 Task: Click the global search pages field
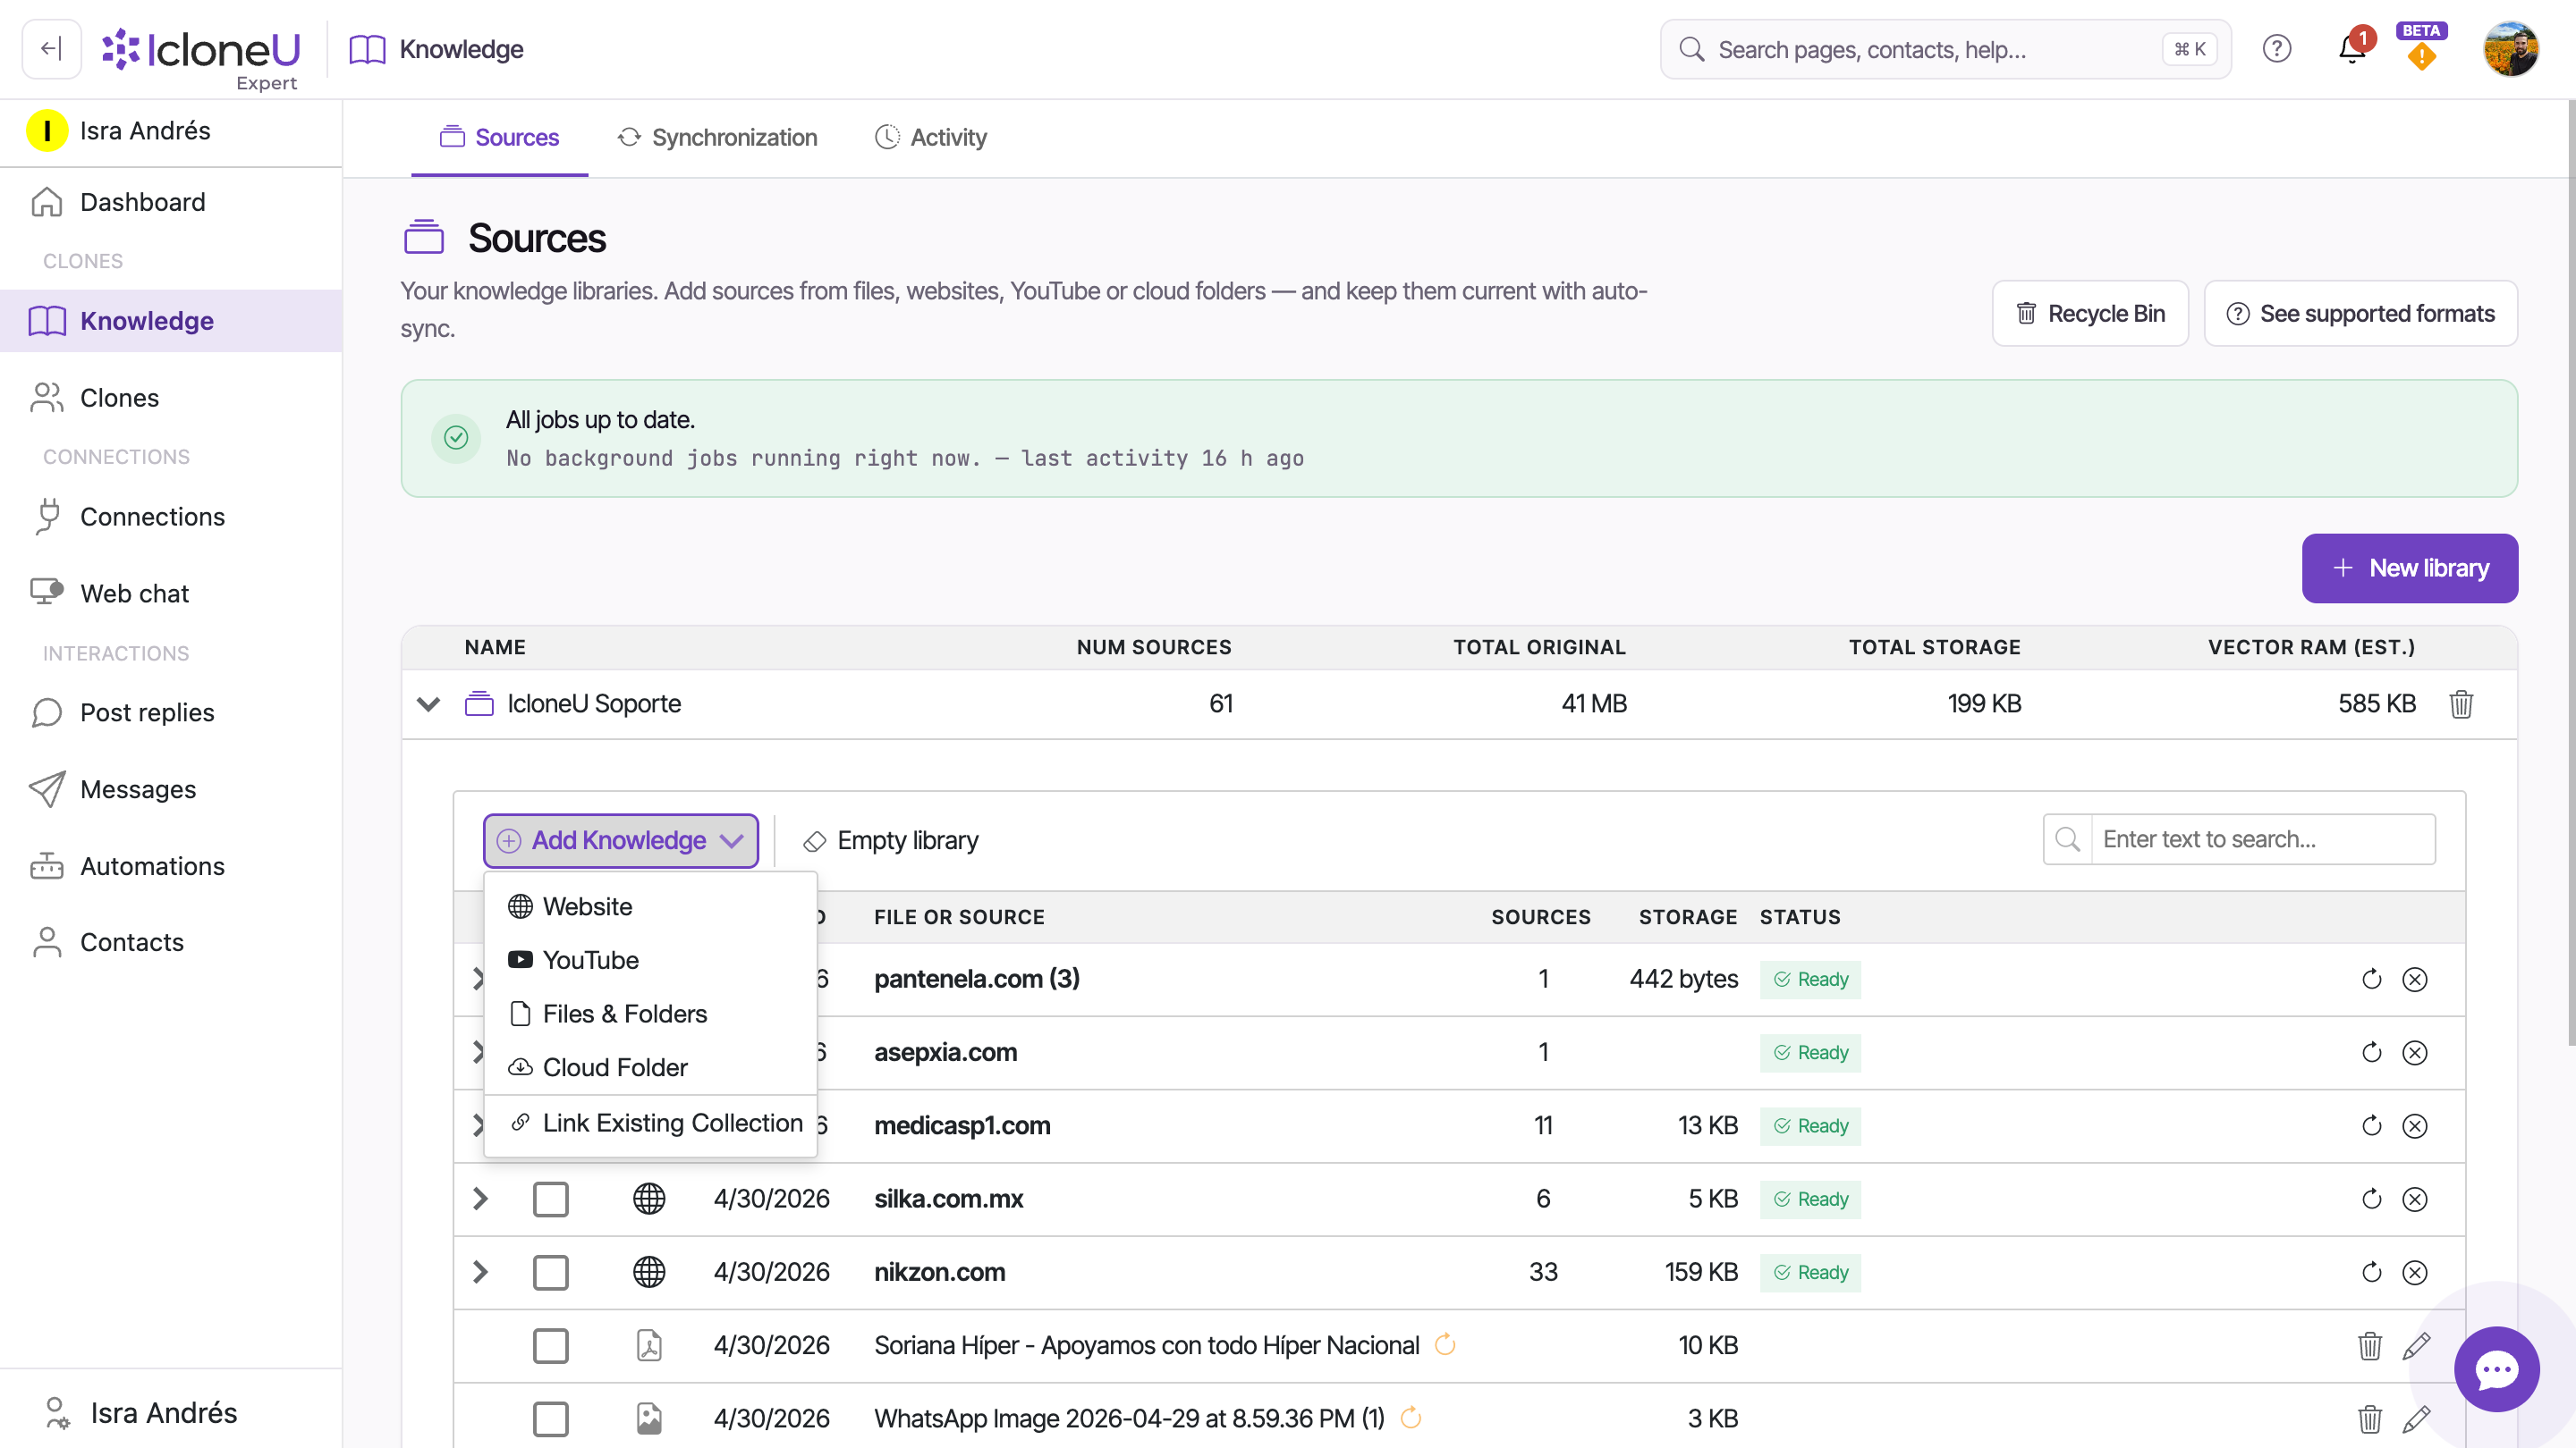[x=1945, y=49]
